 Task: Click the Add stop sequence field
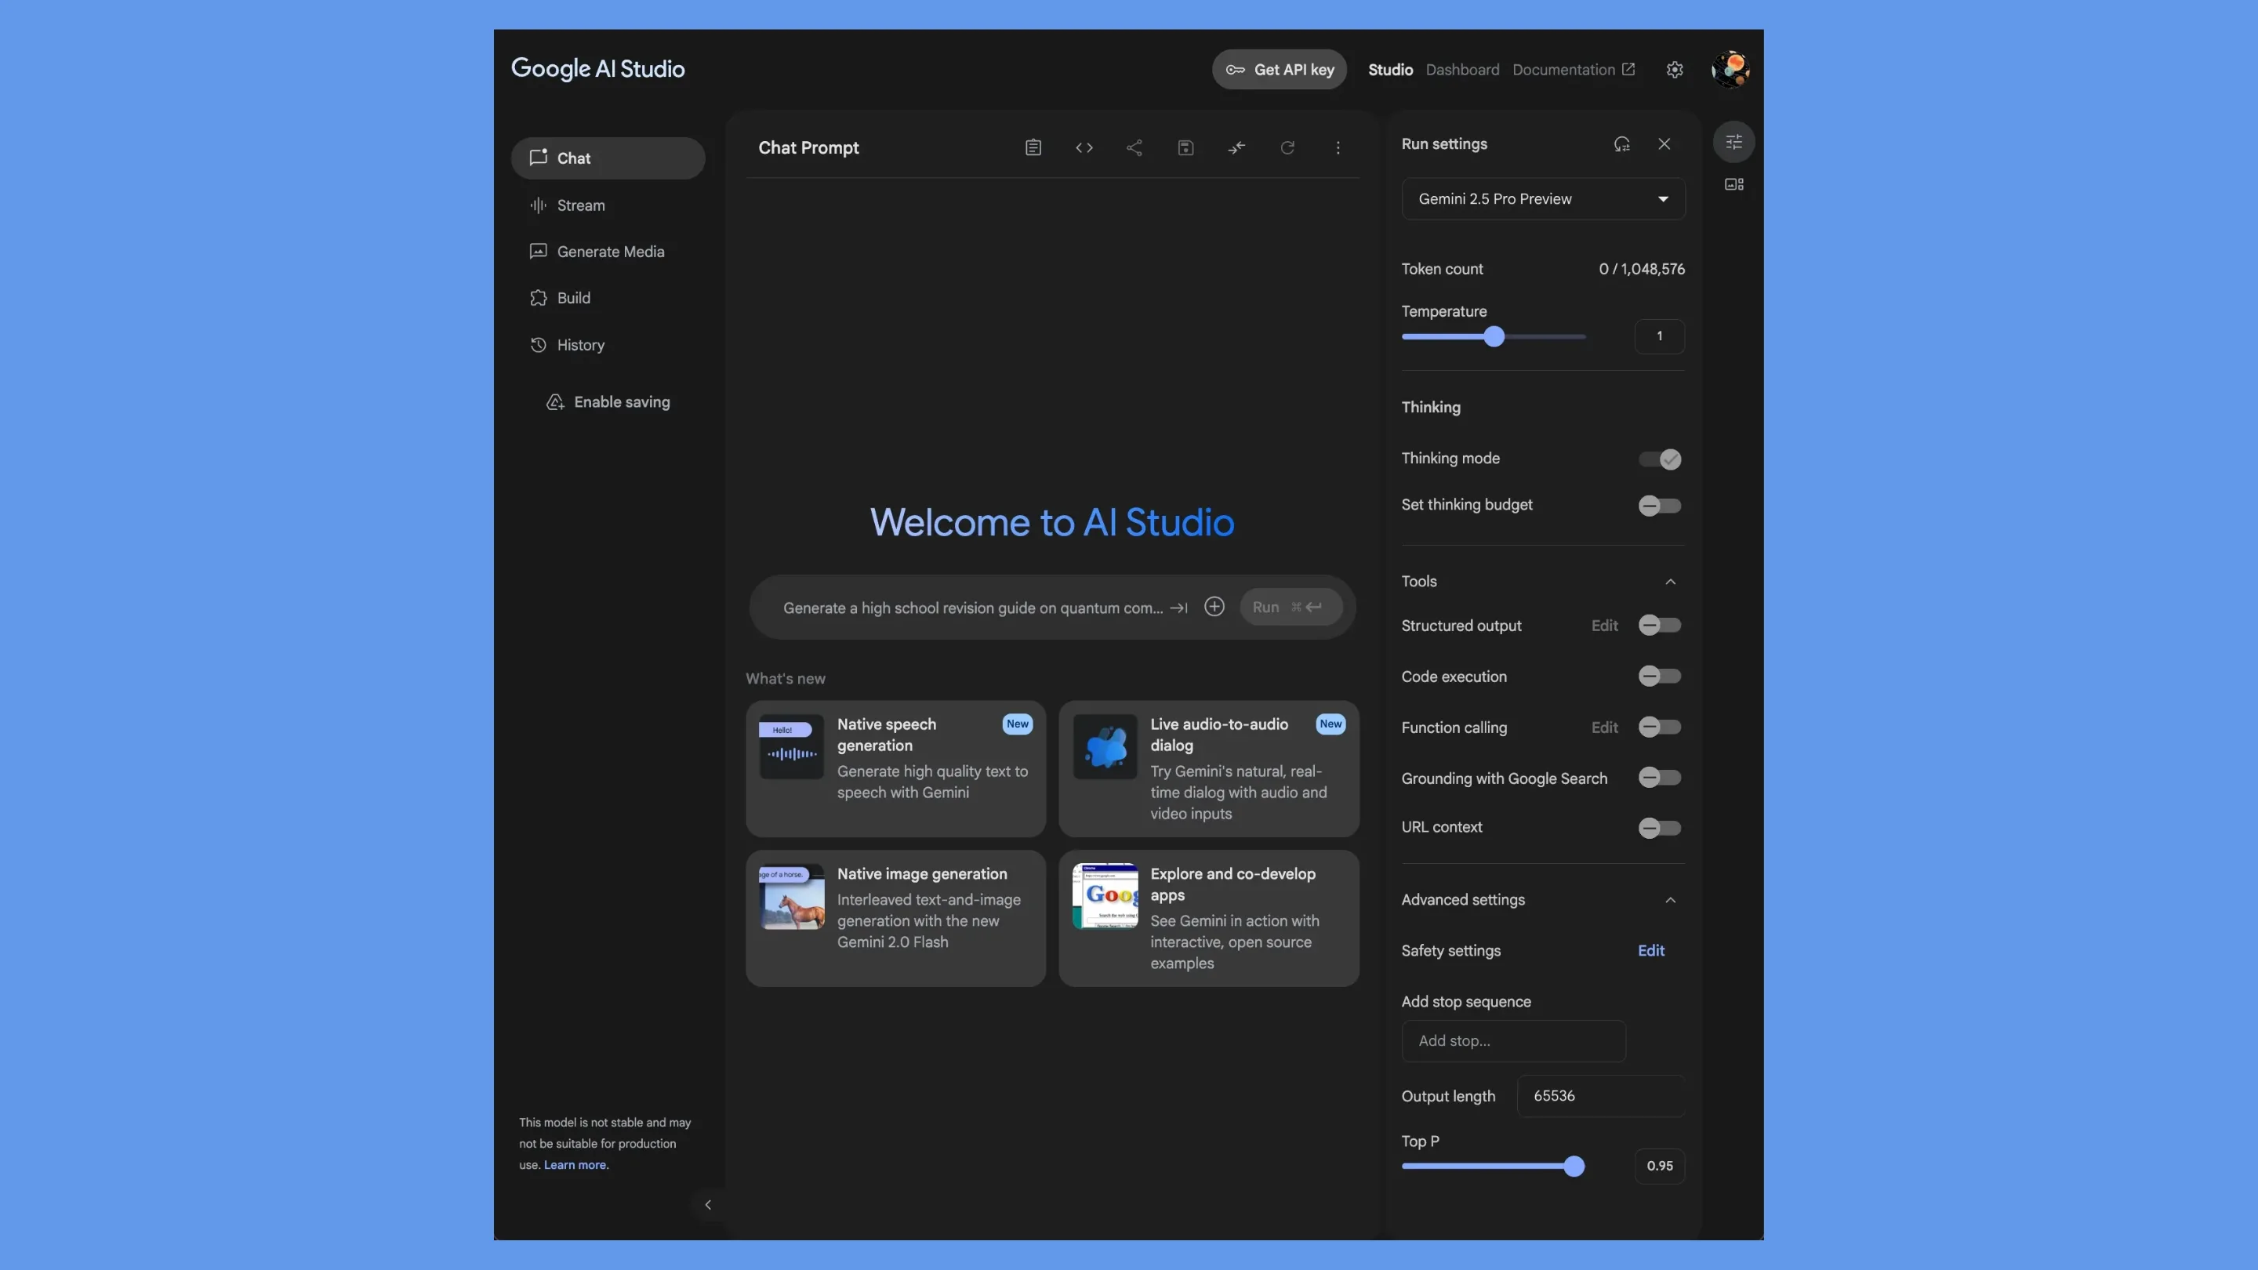1513,1040
